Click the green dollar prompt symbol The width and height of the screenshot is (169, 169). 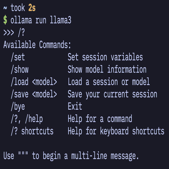[x=5, y=20]
